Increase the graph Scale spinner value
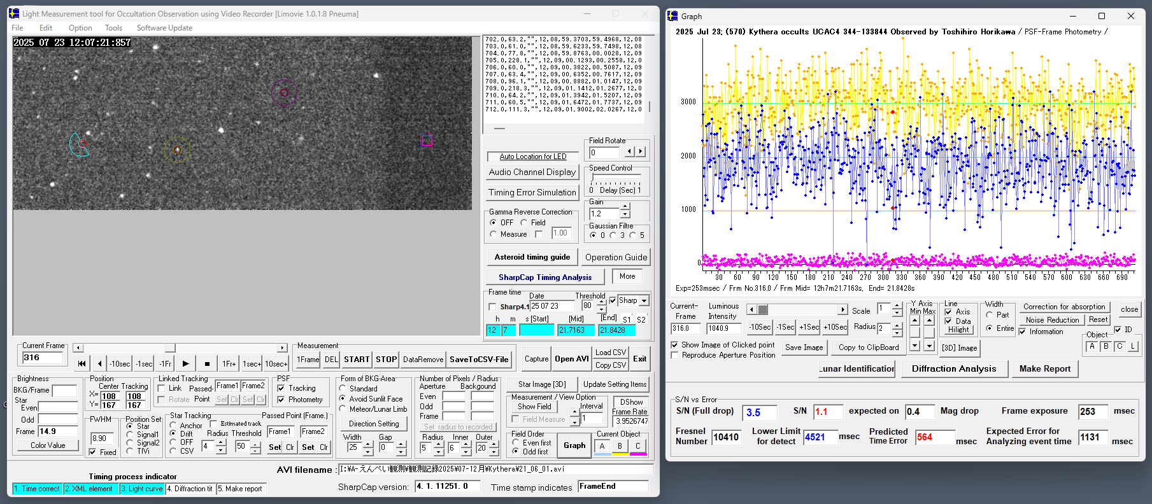 [897, 306]
